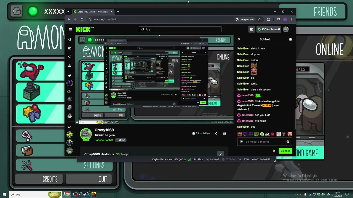This screenshot has height=198, width=353.
Task: Open a new browser tab
Action: [118, 12]
